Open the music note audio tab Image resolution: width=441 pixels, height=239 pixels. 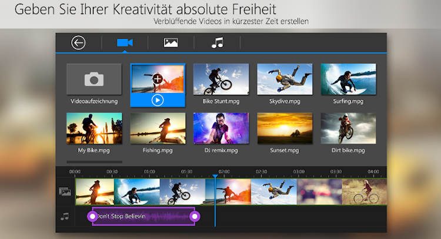pyautogui.click(x=218, y=42)
